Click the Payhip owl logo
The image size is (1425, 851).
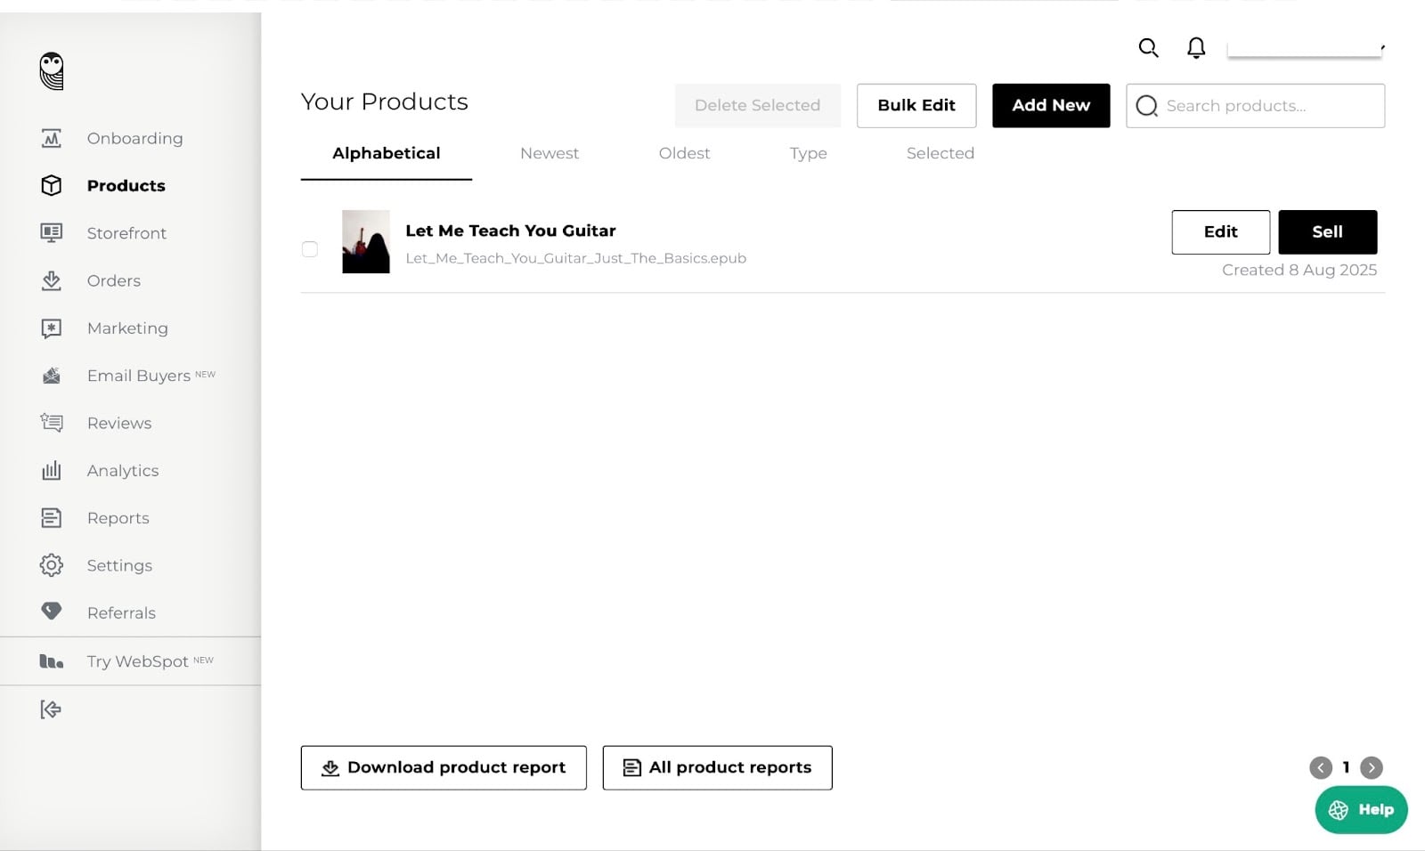pos(52,71)
